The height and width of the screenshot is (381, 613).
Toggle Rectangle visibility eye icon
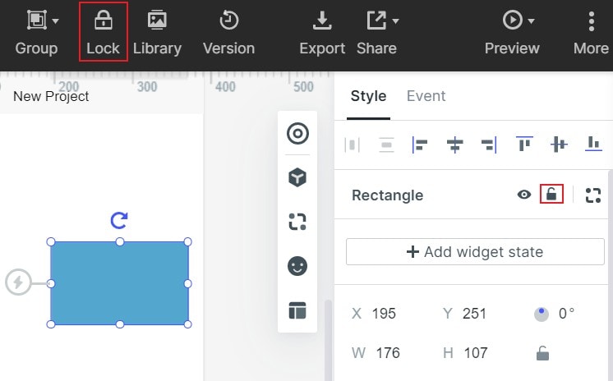tap(524, 195)
